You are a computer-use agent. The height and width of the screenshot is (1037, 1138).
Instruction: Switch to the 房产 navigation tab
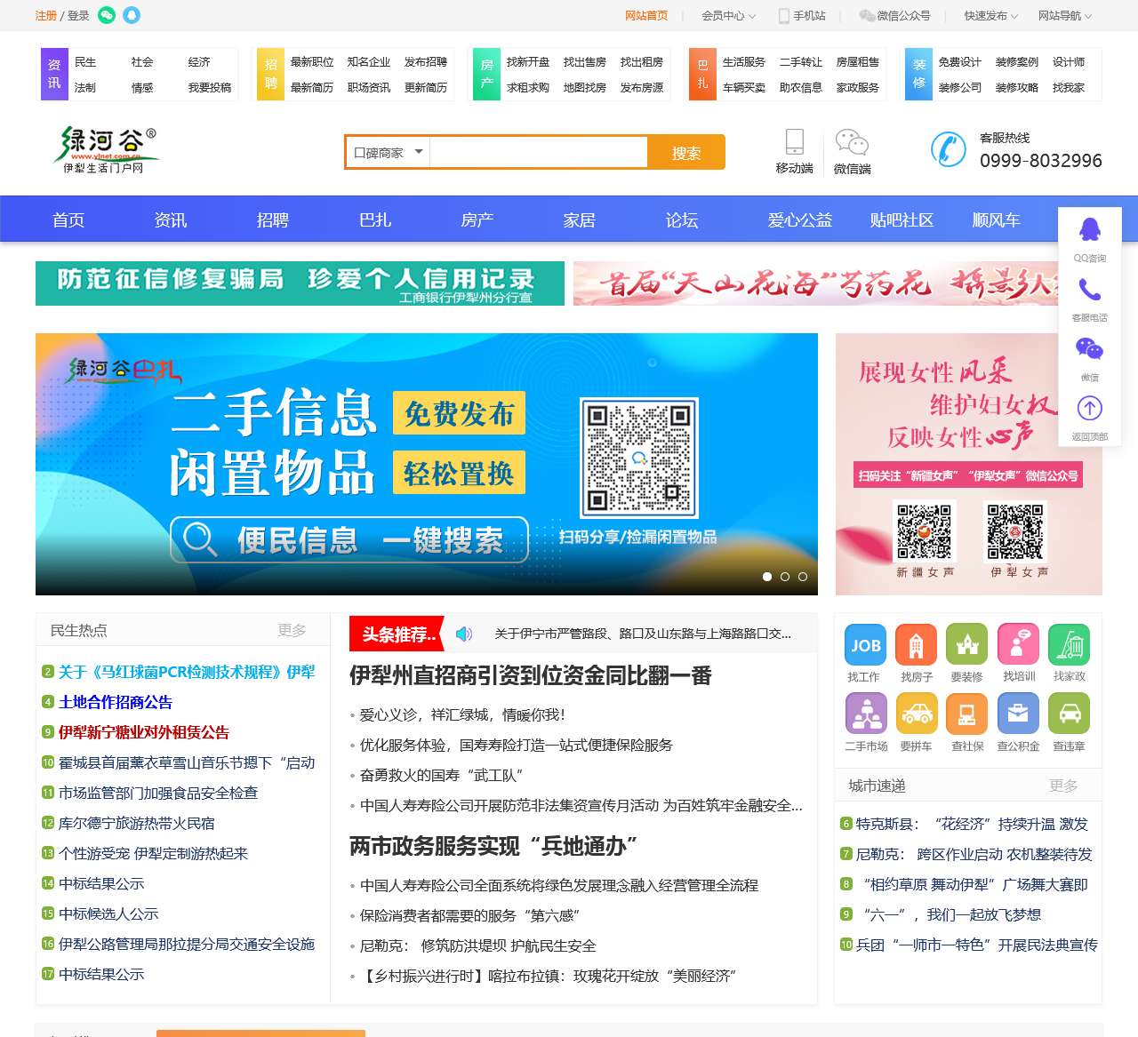point(477,219)
